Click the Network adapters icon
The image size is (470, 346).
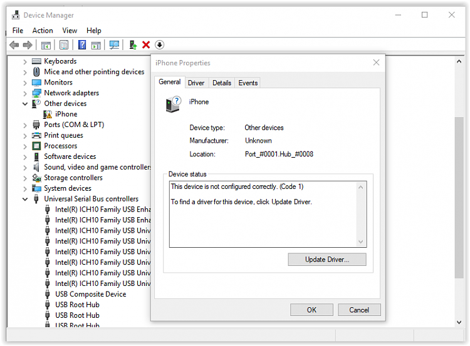(36, 93)
